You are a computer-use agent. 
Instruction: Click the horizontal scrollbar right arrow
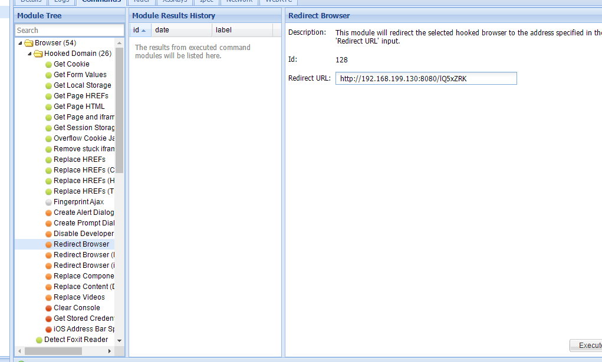point(110,351)
